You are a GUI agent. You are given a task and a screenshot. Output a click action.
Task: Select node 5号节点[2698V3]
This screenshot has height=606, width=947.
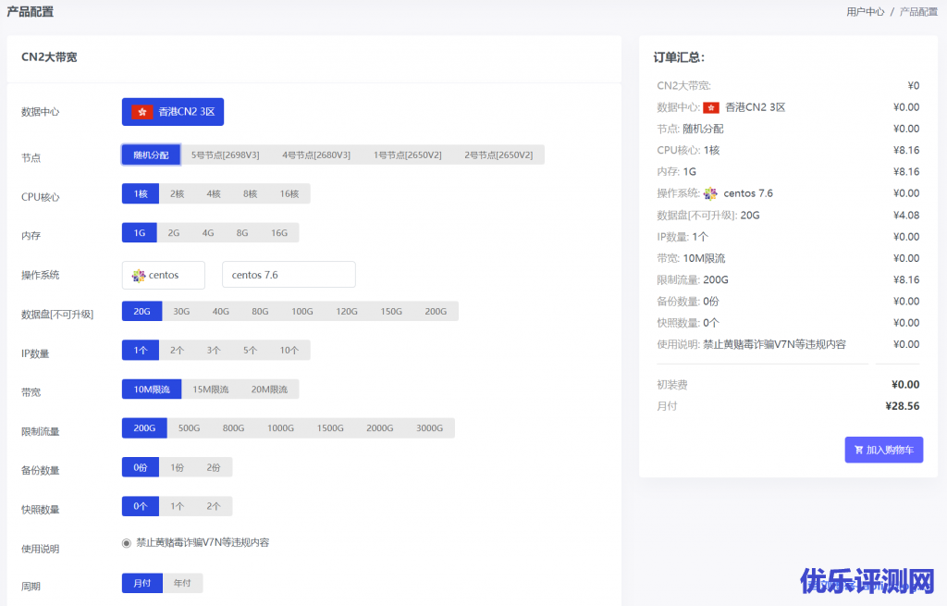point(225,155)
